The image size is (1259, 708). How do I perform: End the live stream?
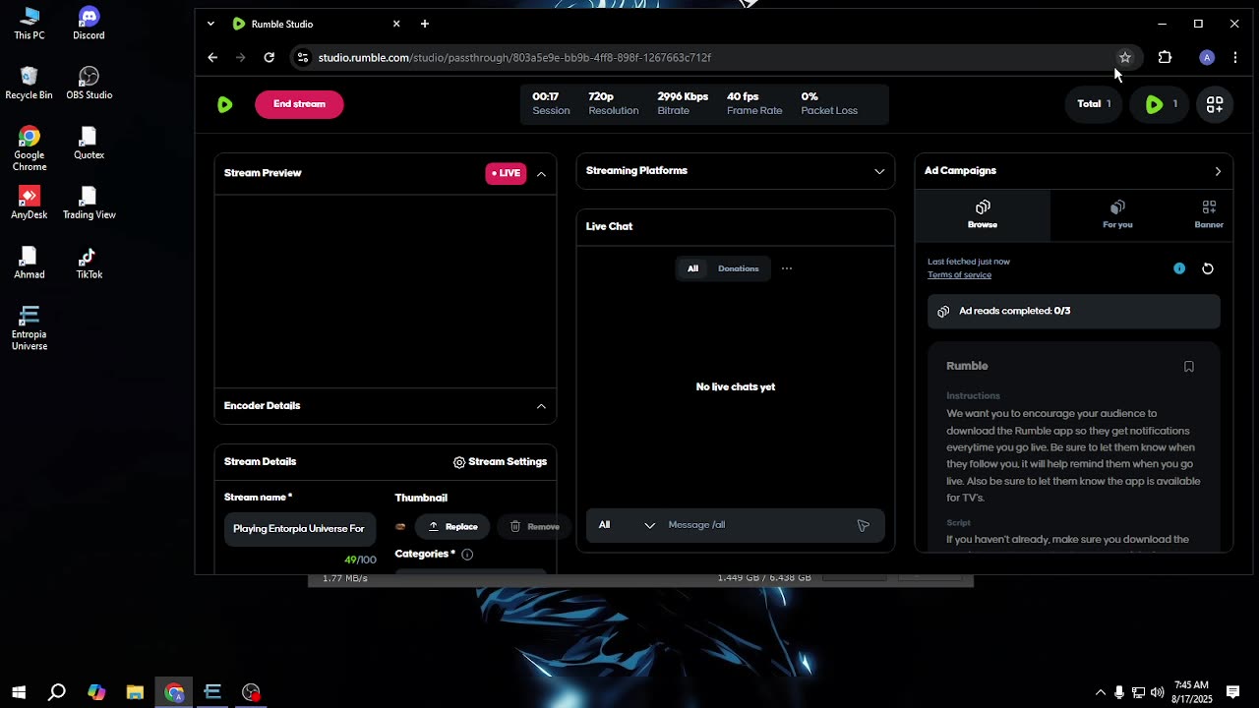pos(299,104)
